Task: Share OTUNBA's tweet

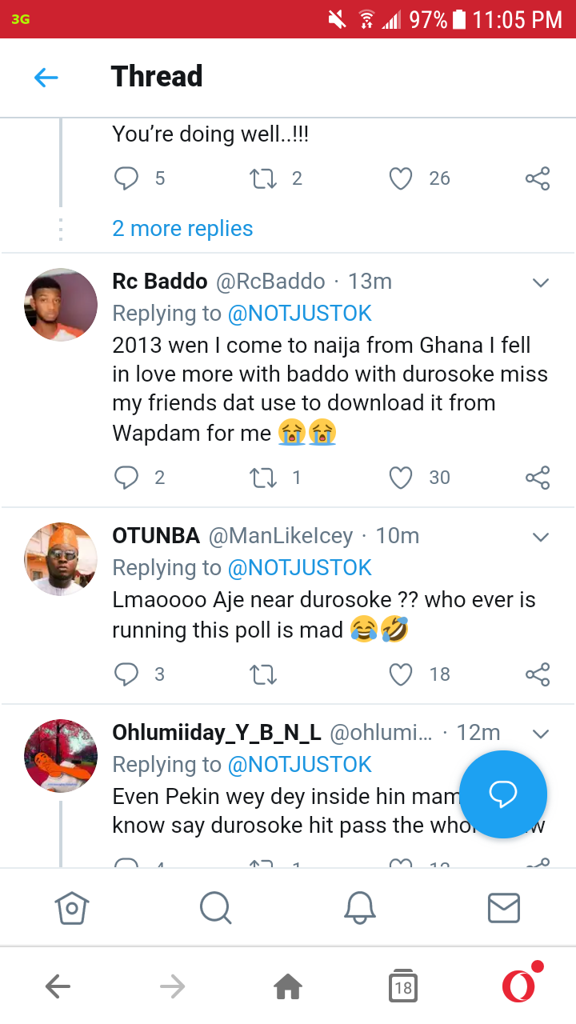Action: tap(538, 674)
